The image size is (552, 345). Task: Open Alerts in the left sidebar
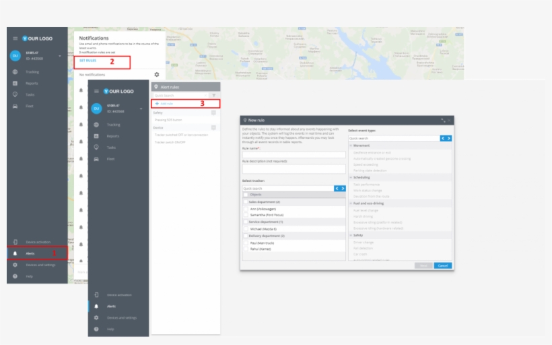[x=31, y=253]
